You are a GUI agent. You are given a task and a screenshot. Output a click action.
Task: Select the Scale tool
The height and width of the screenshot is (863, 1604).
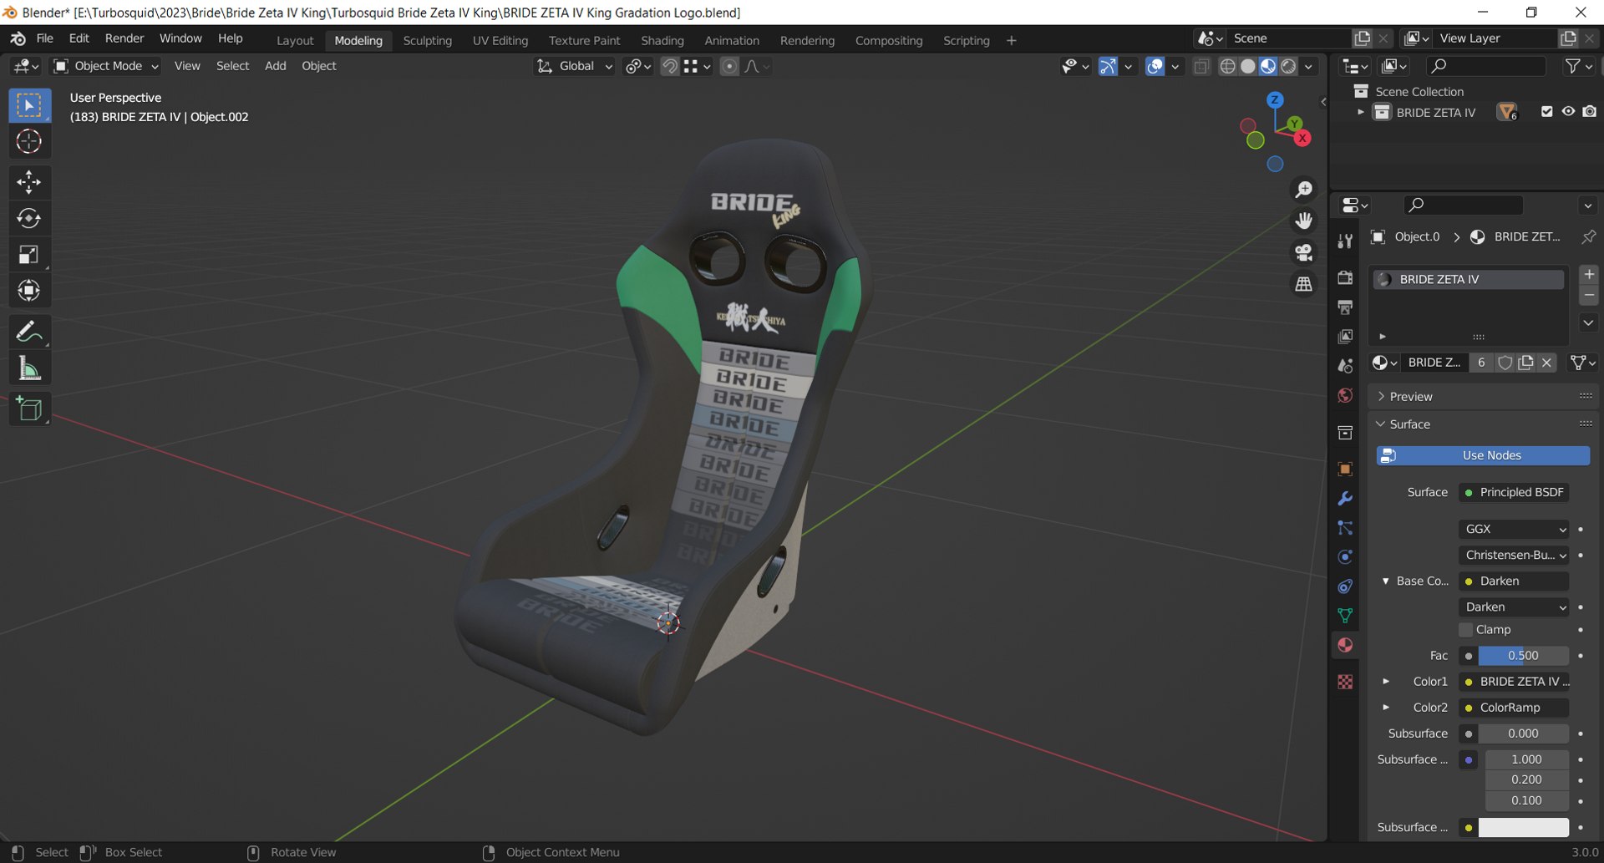[x=29, y=255]
